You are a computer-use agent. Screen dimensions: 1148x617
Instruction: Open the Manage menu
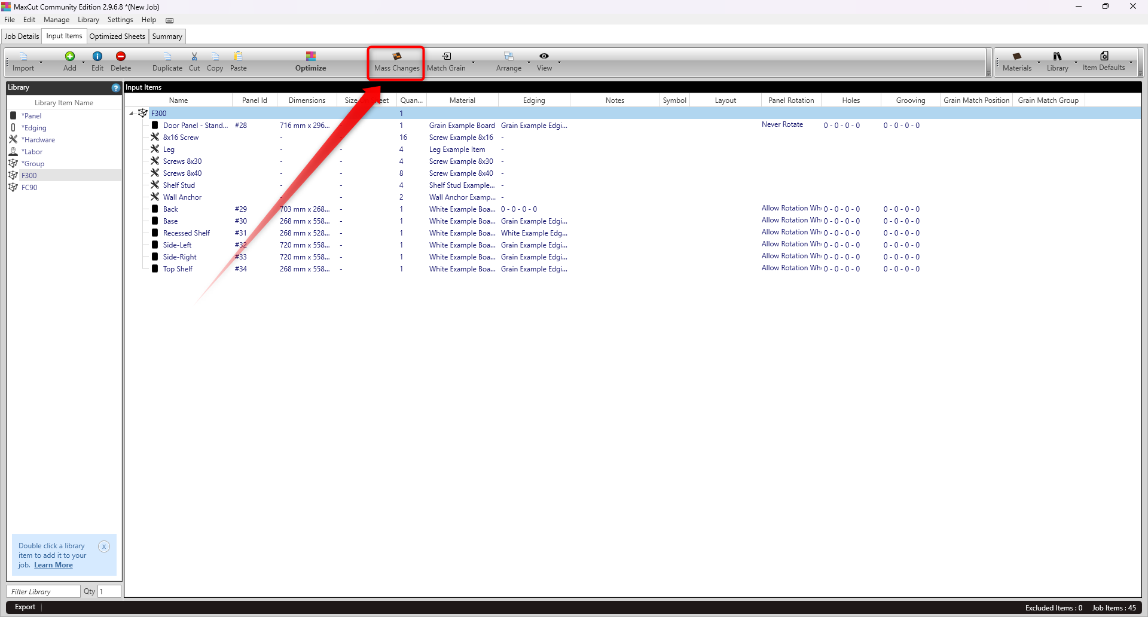click(56, 20)
